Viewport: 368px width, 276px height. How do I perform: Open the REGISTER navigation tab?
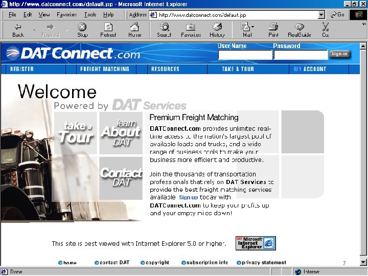pos(22,69)
